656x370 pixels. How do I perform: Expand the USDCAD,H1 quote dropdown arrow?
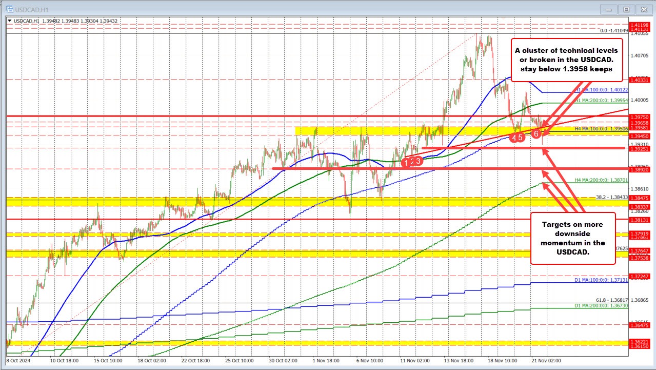coord(9,20)
